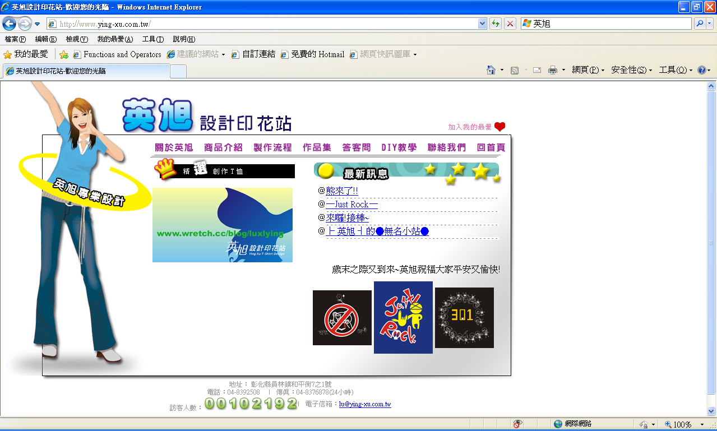This screenshot has height=431, width=717.
Task: Click the IE Back navigation button
Action: [9, 24]
